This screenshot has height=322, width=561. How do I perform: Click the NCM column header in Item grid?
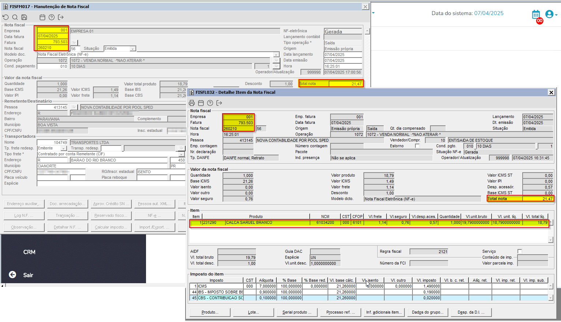tap(325, 216)
